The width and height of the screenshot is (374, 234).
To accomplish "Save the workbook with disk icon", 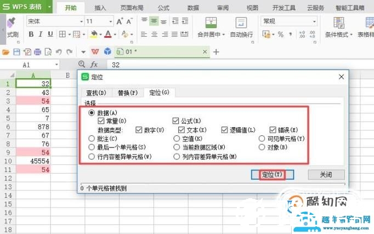I will 16,52.
